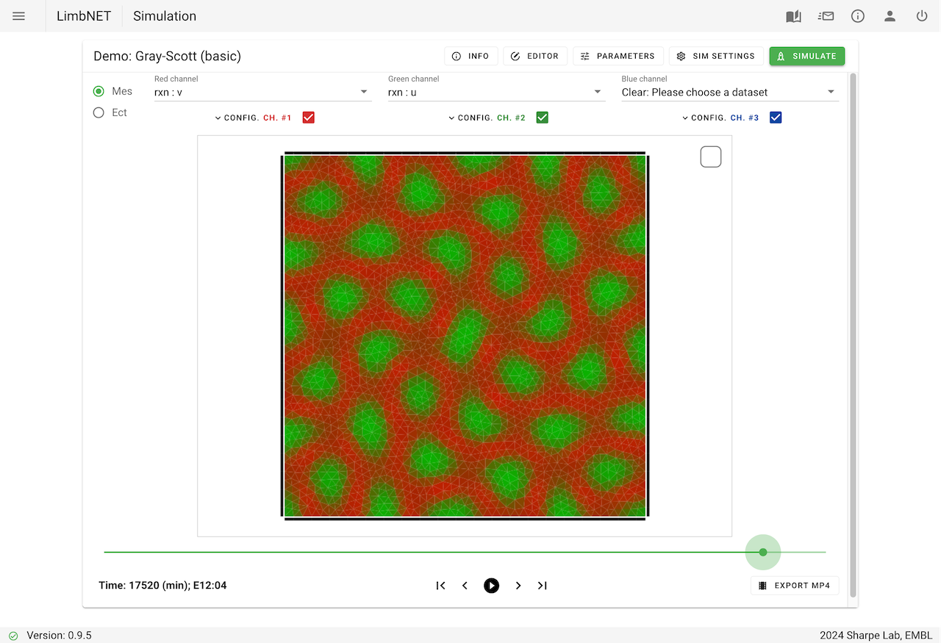Viewport: 941px width, 643px height.
Task: Open the PARAMETERS button
Action: [618, 56]
